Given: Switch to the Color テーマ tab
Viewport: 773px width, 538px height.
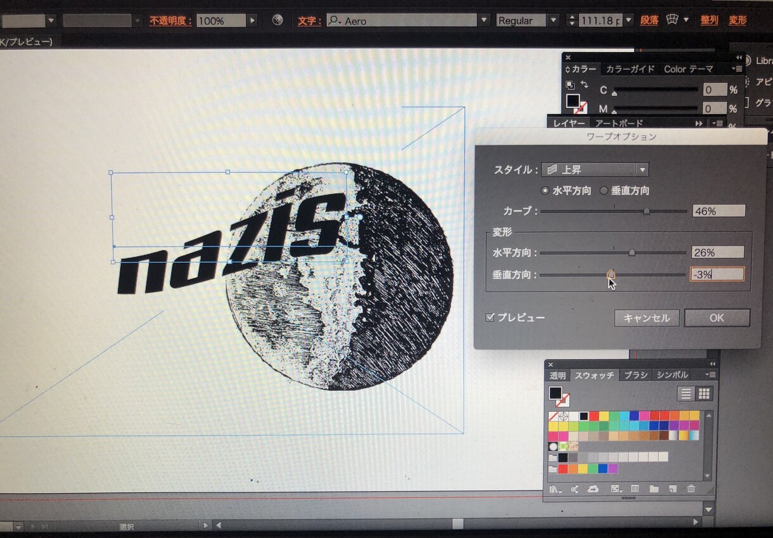Looking at the screenshot, I should 689,69.
